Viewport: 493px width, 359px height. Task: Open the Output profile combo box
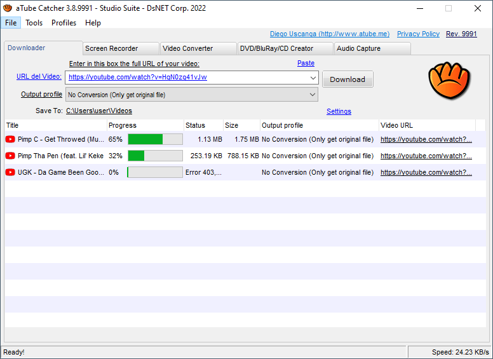pos(191,95)
